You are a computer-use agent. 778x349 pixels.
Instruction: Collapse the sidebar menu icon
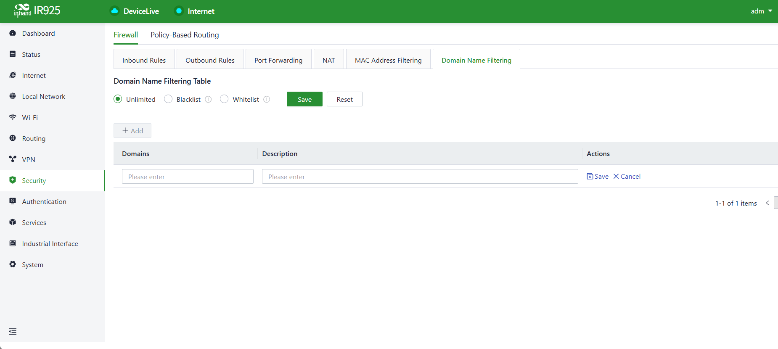pos(13,331)
